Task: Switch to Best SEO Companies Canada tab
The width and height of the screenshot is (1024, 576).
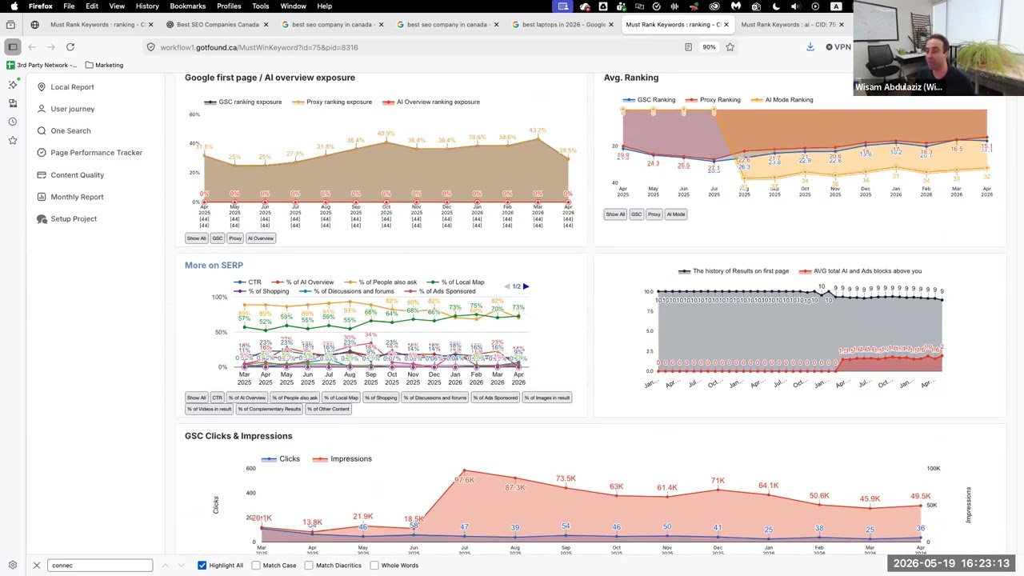Action: click(218, 25)
